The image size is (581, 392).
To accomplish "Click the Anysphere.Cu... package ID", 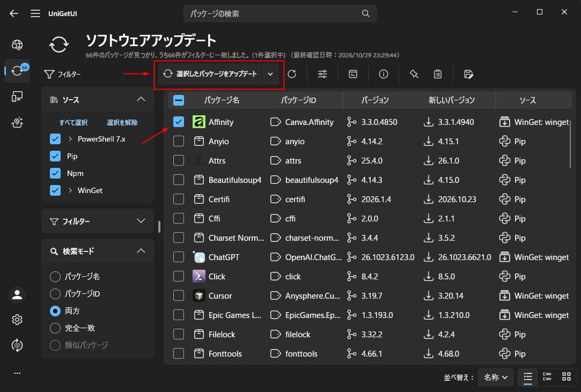I will point(312,295).
